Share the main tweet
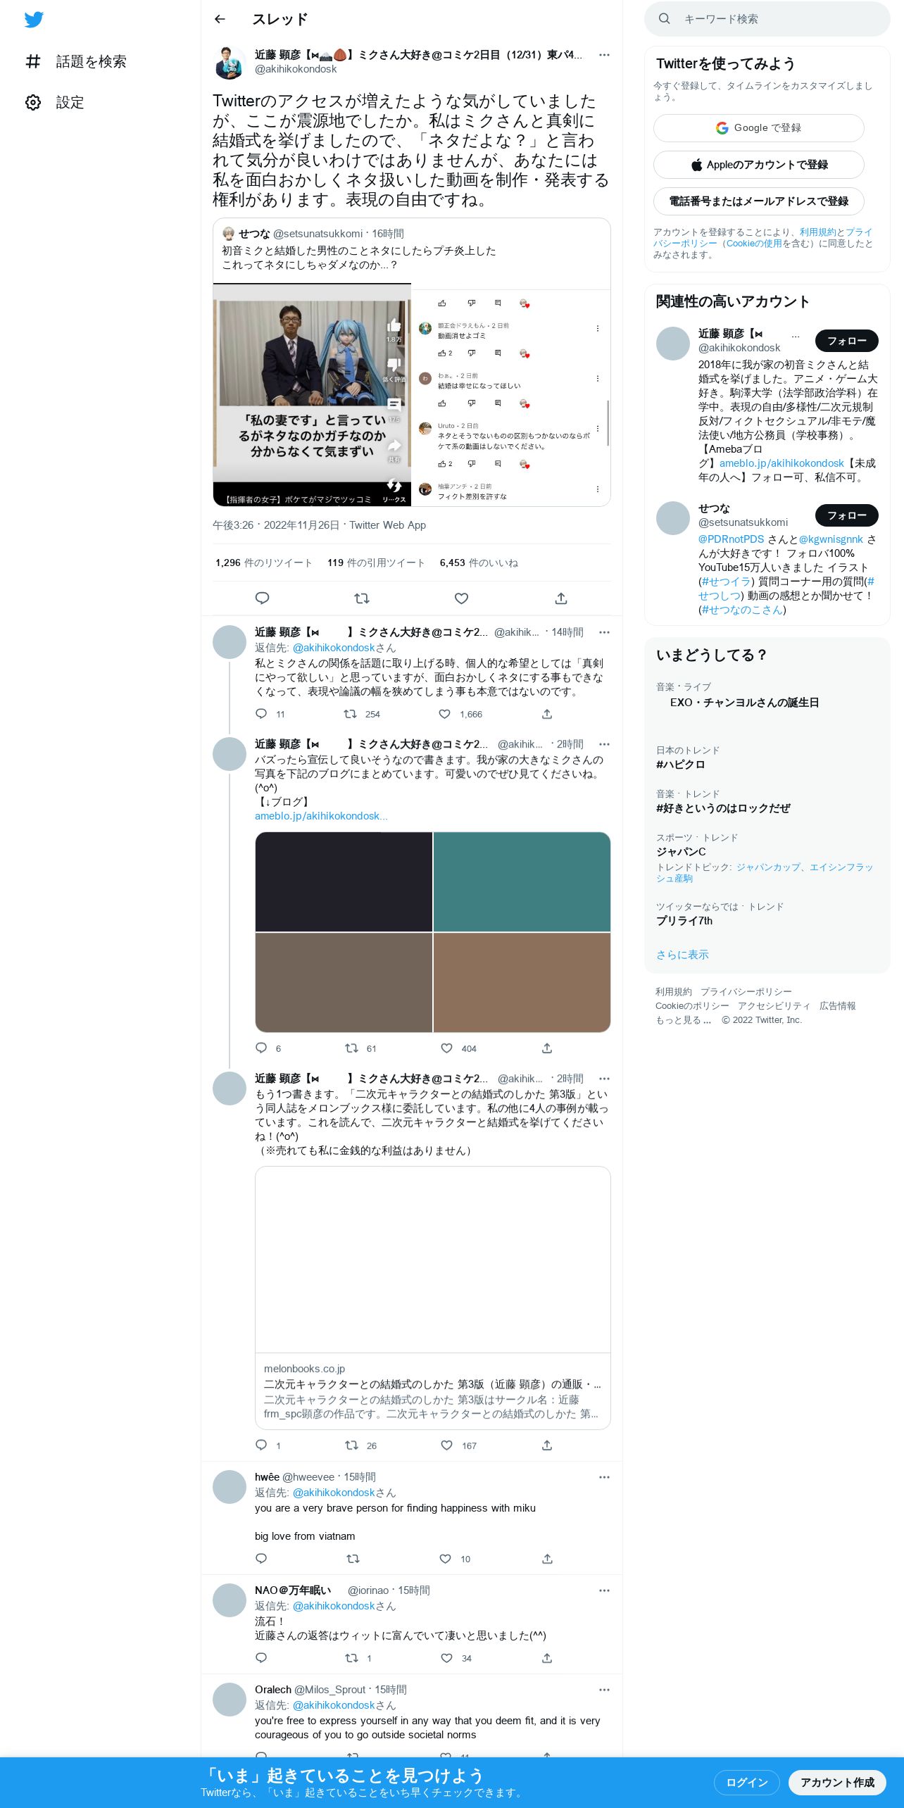 tap(561, 598)
